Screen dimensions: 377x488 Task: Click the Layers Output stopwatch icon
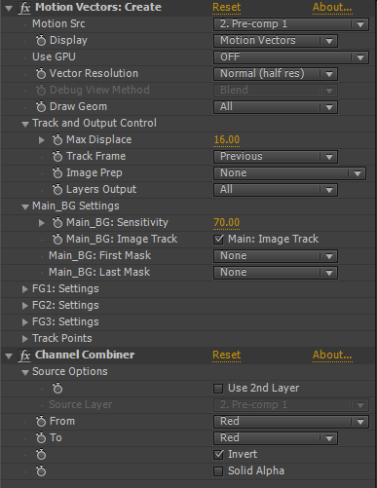[57, 190]
